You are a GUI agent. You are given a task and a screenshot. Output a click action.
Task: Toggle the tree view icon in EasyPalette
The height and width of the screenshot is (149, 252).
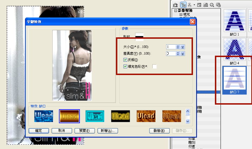point(183,5)
